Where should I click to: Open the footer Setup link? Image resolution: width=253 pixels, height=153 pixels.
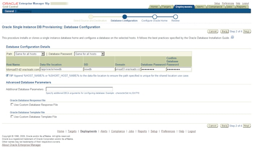154,131
